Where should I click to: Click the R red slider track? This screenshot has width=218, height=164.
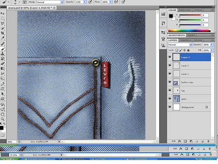pos(190,15)
